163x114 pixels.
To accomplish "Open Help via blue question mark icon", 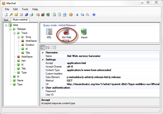I will pyautogui.click(x=94, y=14).
